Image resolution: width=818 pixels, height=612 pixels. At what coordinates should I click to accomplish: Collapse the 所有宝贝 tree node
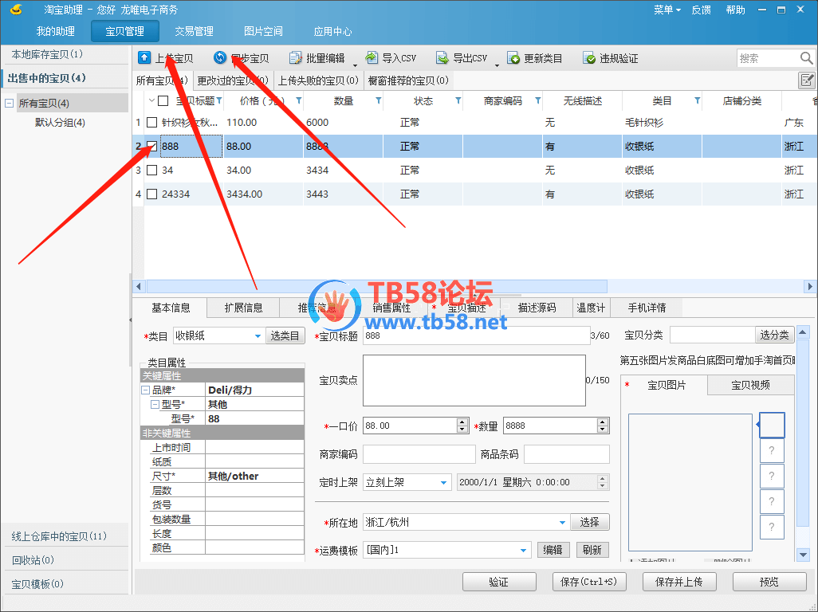click(x=9, y=104)
